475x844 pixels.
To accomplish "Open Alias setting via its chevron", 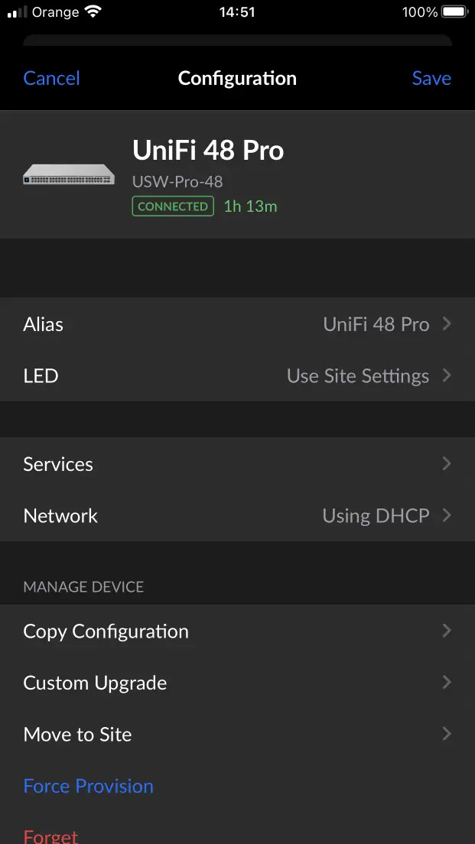I will point(447,324).
